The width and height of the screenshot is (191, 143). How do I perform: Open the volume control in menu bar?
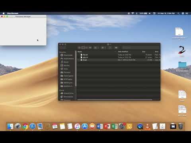[x=150, y=14]
